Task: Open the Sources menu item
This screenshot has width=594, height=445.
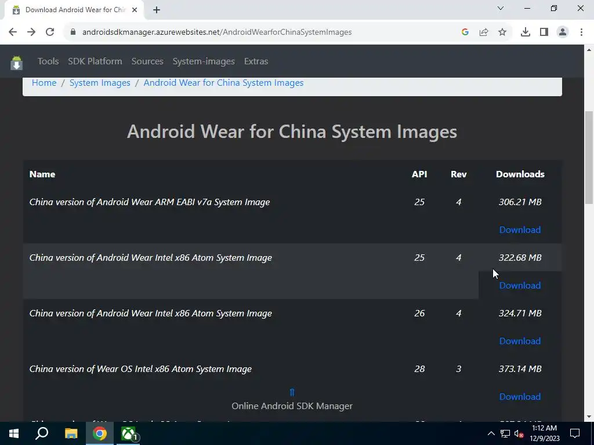Action: [x=147, y=61]
